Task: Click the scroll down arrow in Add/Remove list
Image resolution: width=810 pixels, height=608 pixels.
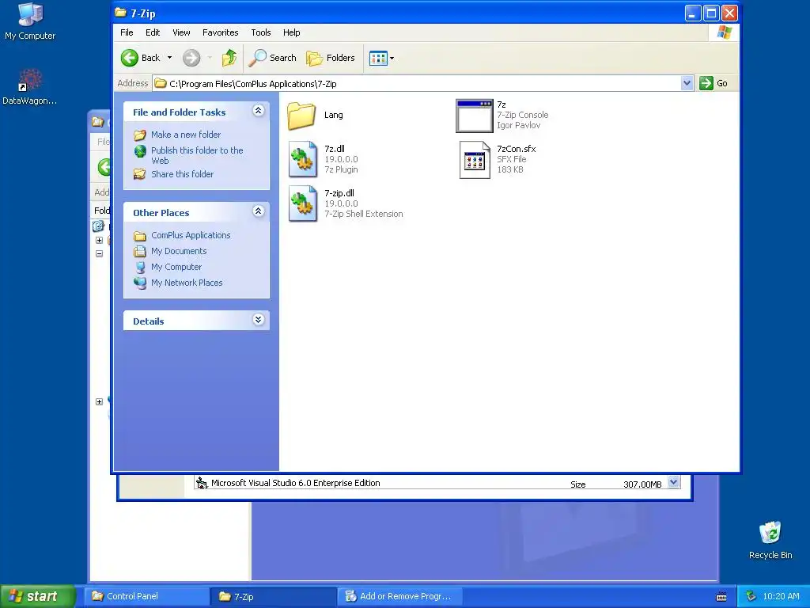Action: tap(674, 482)
